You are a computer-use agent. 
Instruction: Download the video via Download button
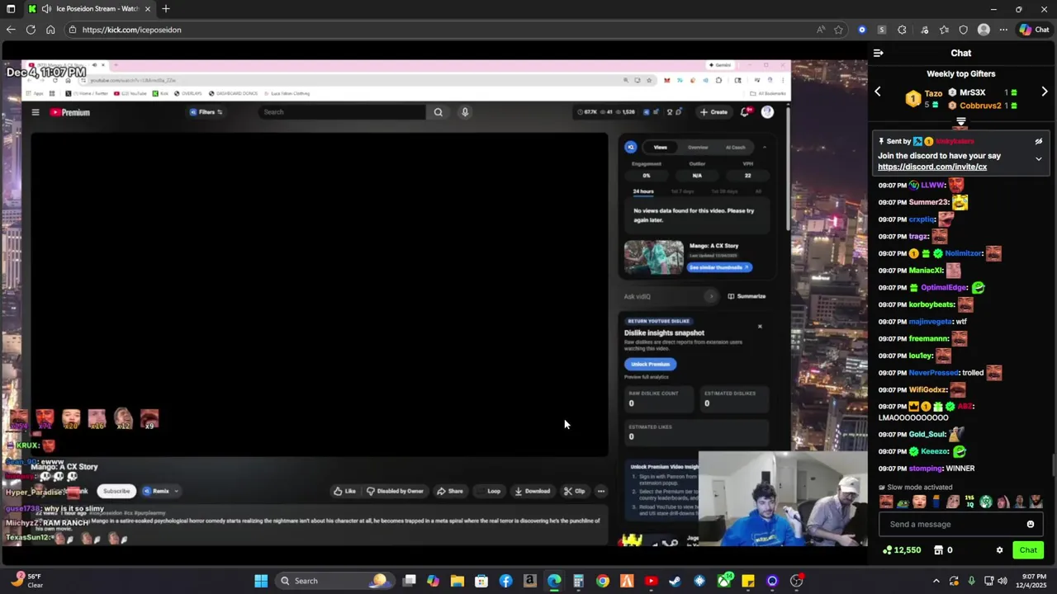click(x=532, y=491)
